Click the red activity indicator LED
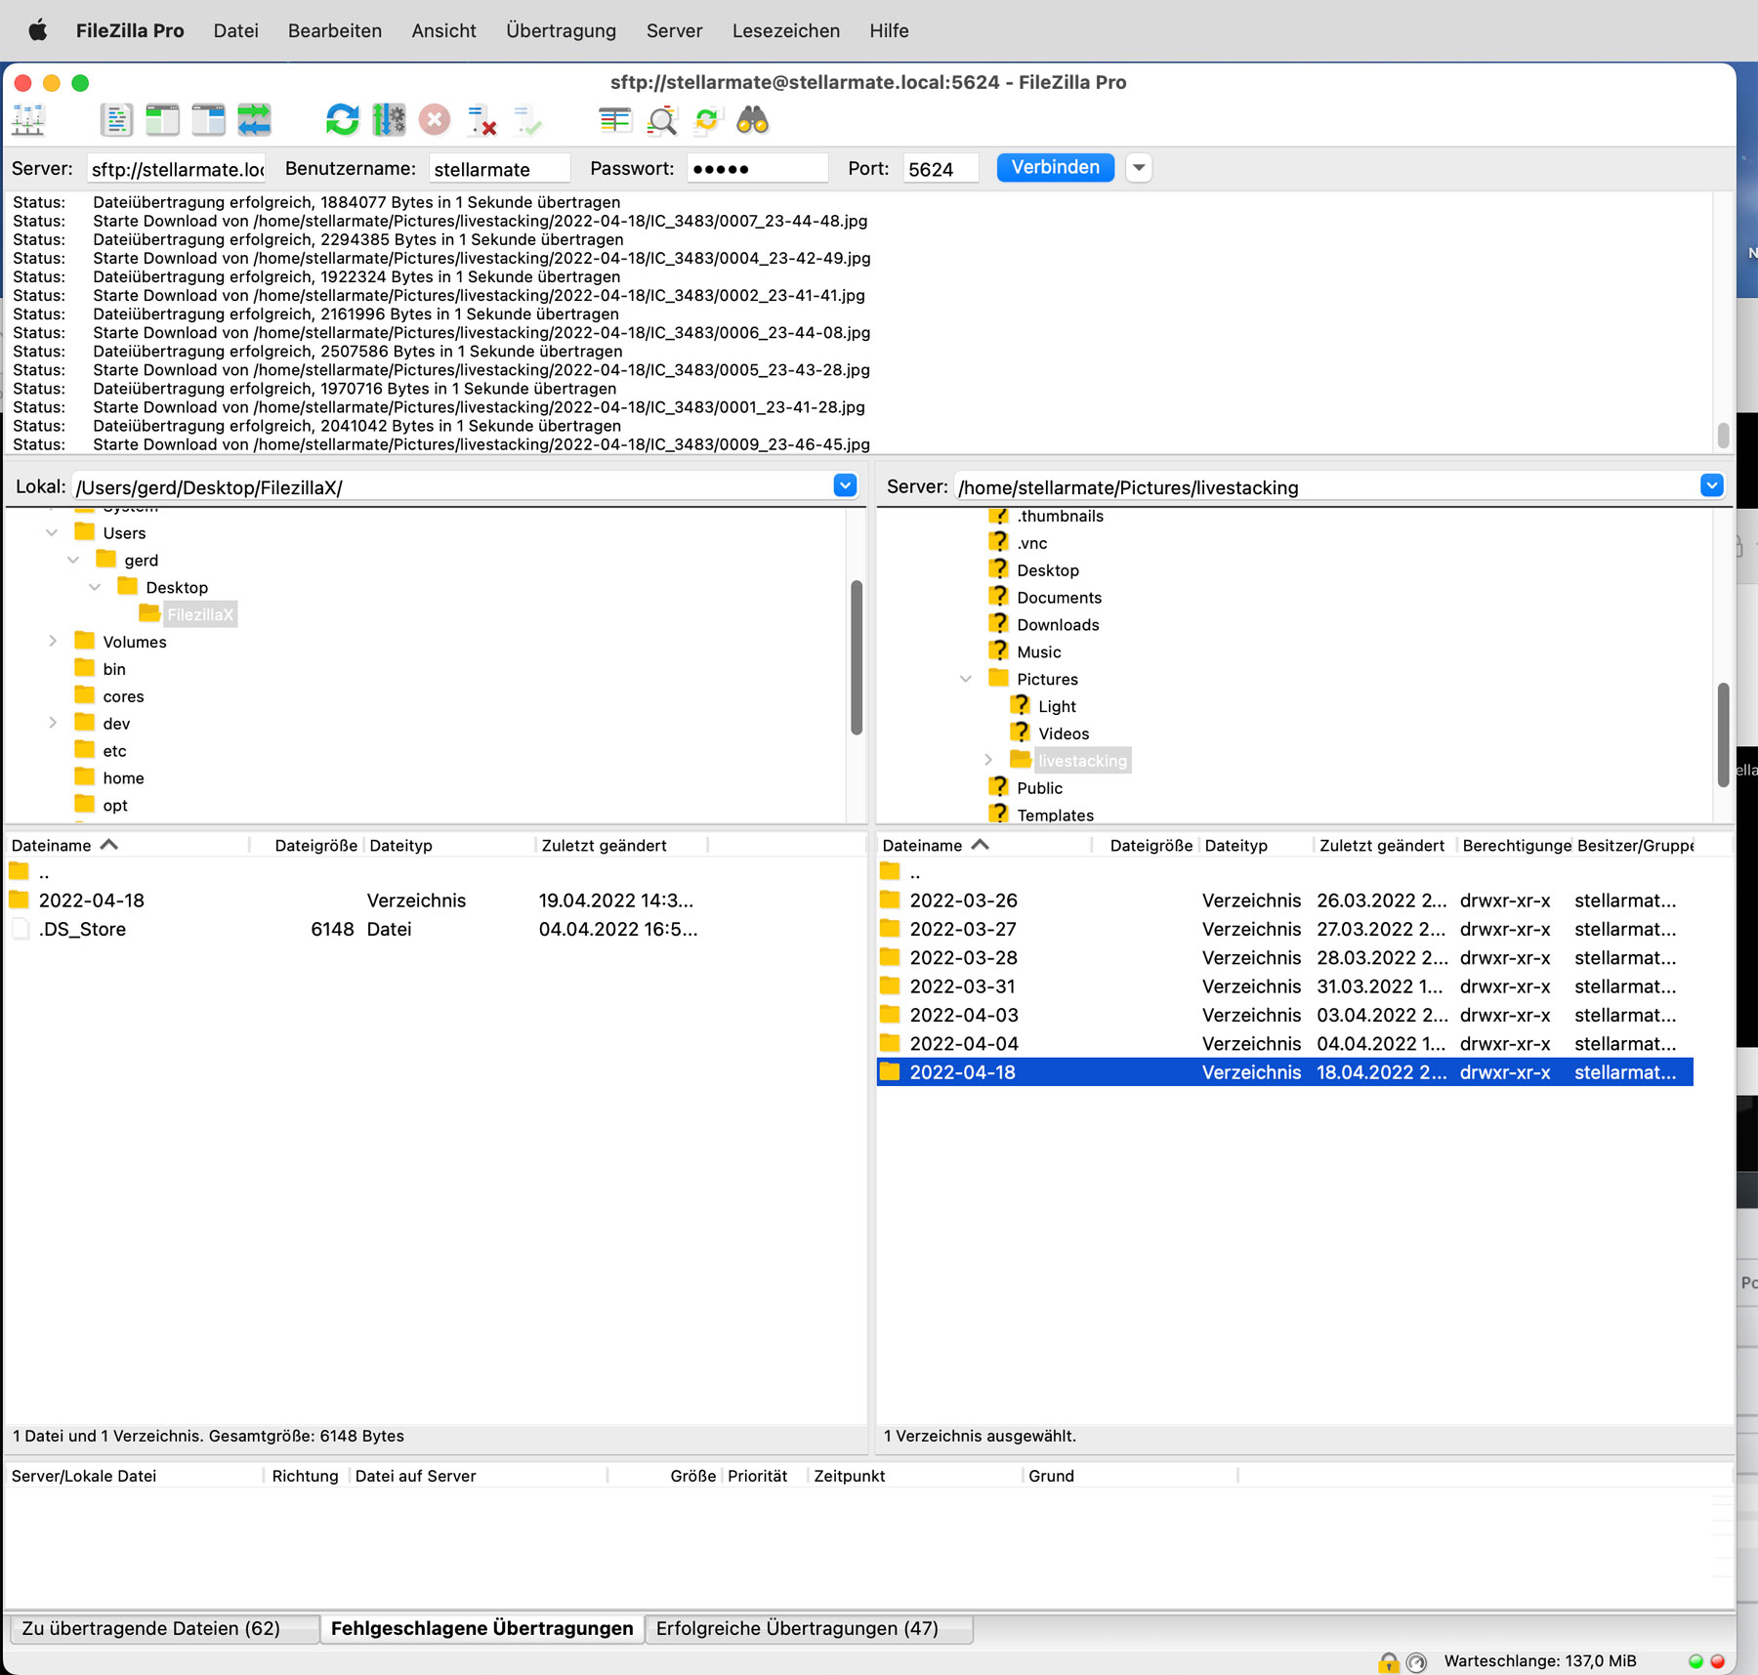1758x1675 pixels. click(1718, 1661)
